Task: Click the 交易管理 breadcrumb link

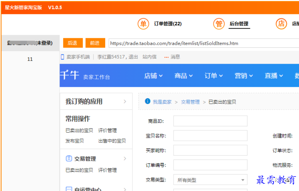Action: click(x=190, y=102)
